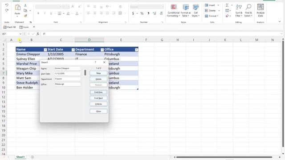Viewport: 285px width, 160px height.
Task: Click the Find Next button
Action: tap(98, 98)
